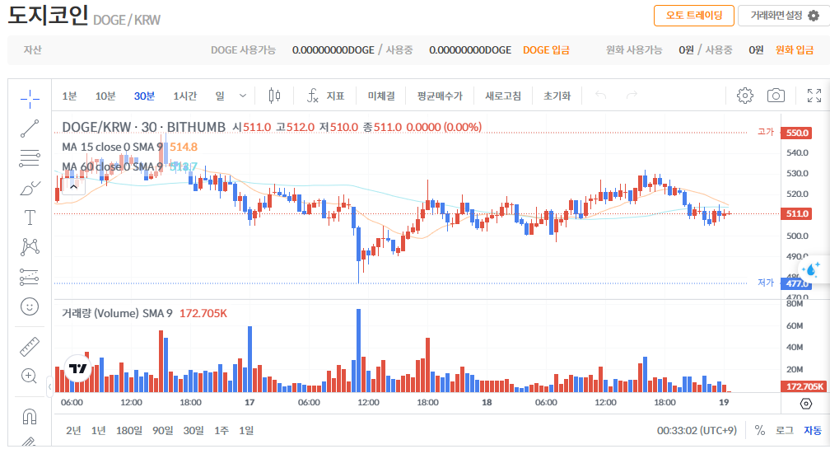This screenshot has width=830, height=449.
Task: Select the ruler measure tool
Action: pos(30,346)
